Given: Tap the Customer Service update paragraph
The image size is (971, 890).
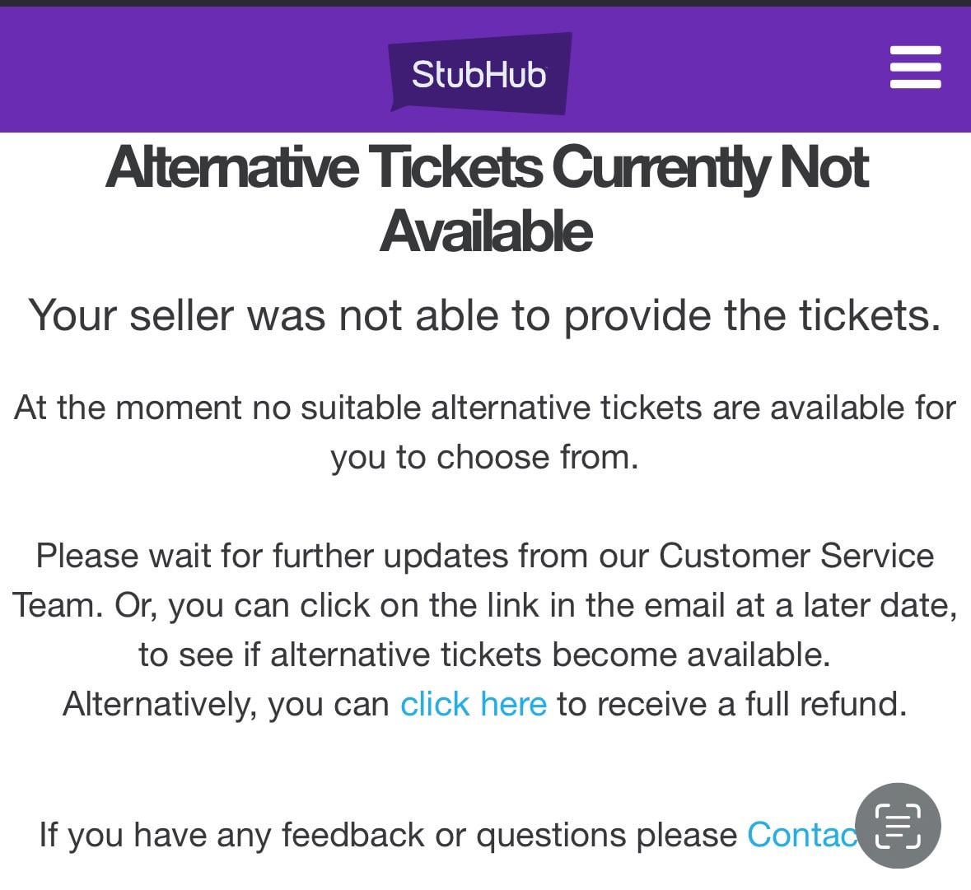Looking at the screenshot, I should click(486, 605).
